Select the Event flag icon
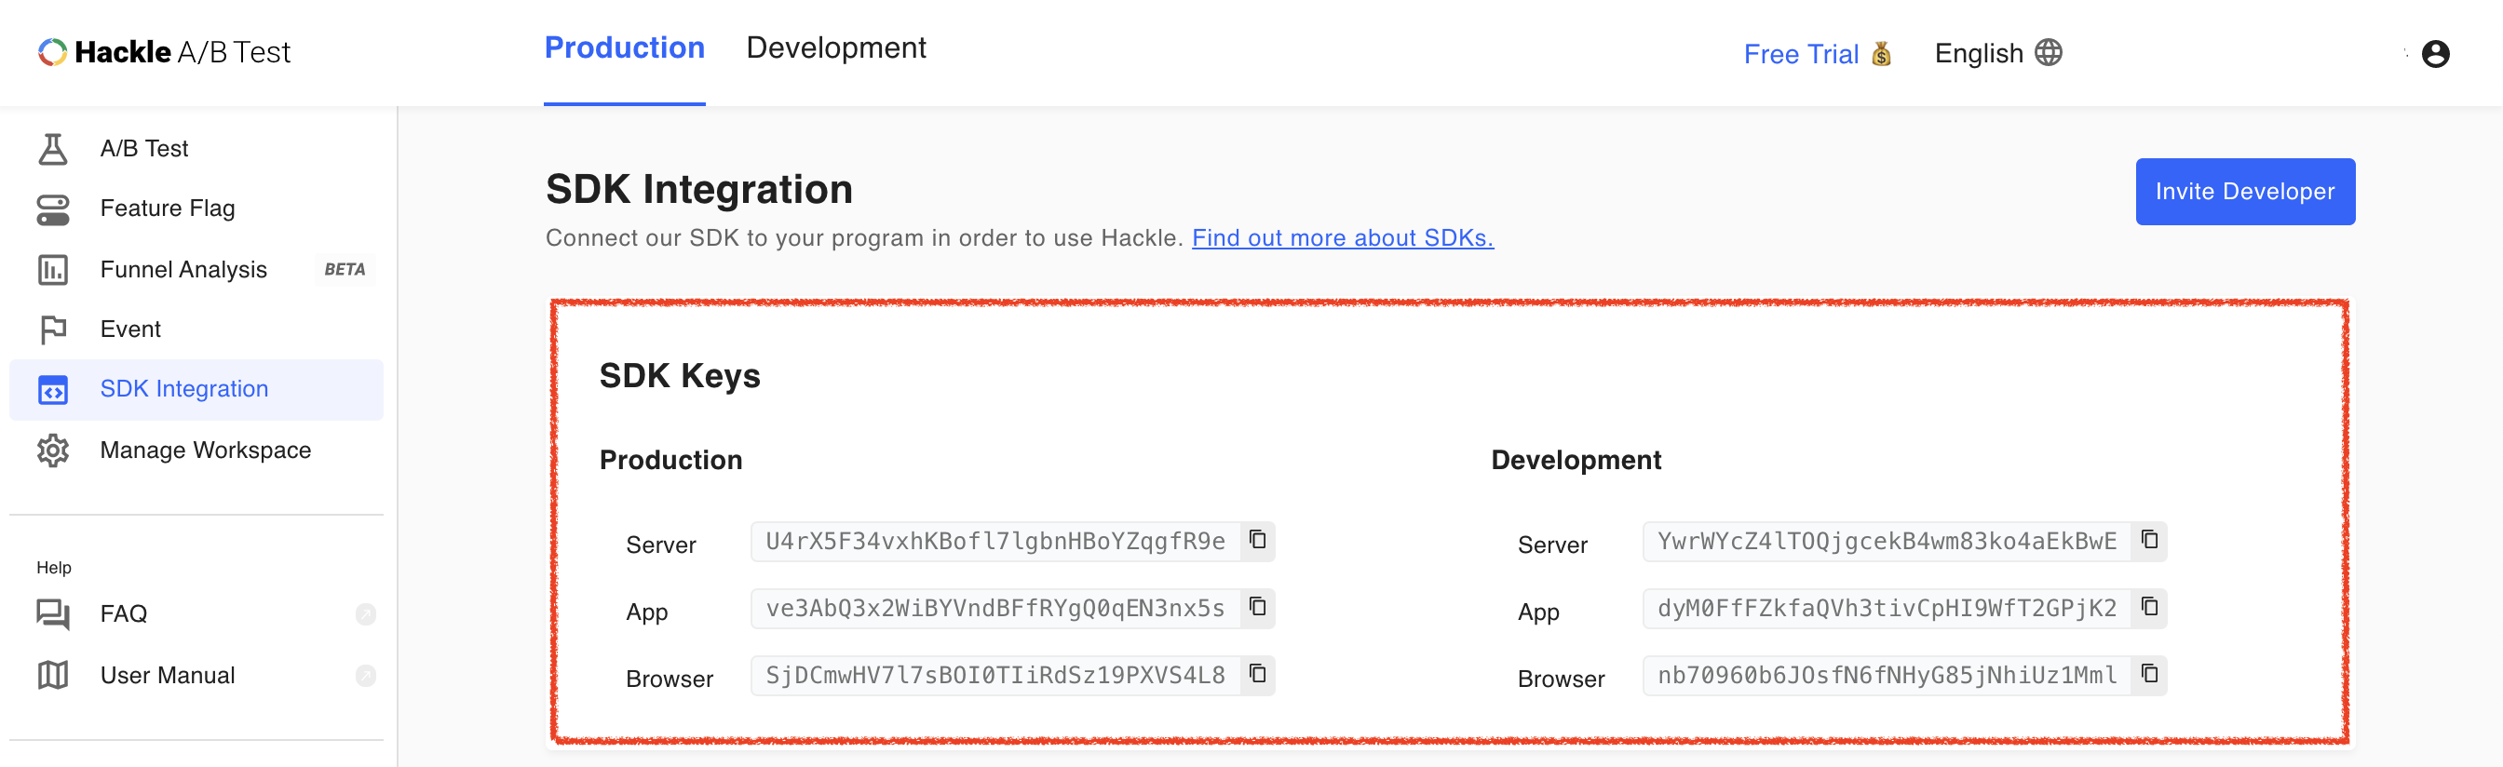 pyautogui.click(x=52, y=330)
